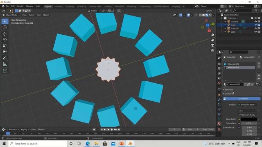
Task: Toggle X-ray display in viewport header
Action: click(196, 15)
